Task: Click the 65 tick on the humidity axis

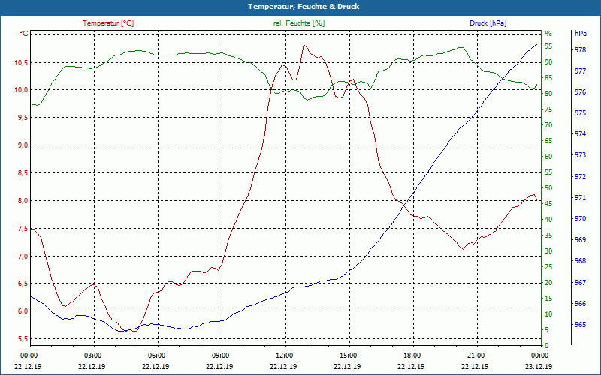Action: point(548,141)
